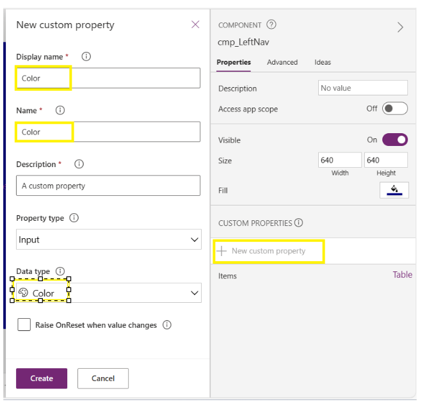
Task: Click the Cancel button
Action: click(x=103, y=378)
